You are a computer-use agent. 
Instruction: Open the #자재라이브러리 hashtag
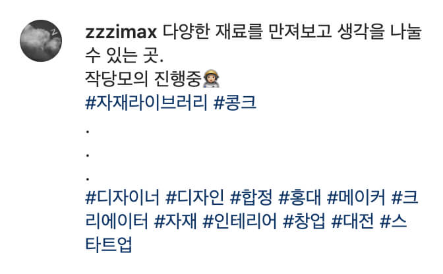tap(146, 103)
